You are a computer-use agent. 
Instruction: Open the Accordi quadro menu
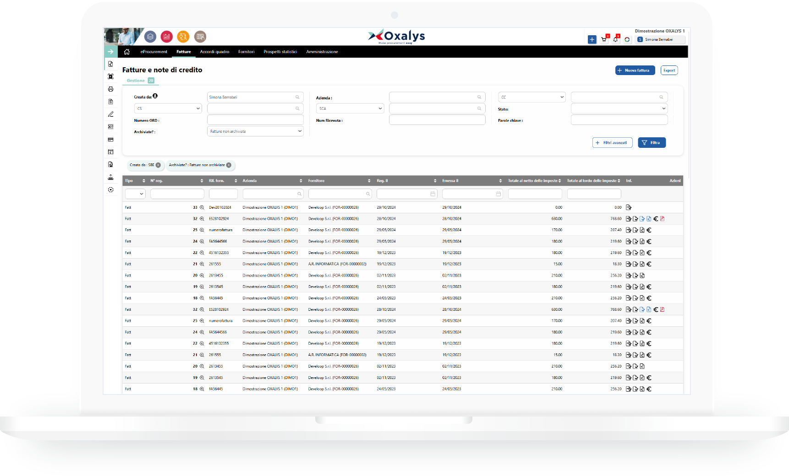click(x=214, y=52)
